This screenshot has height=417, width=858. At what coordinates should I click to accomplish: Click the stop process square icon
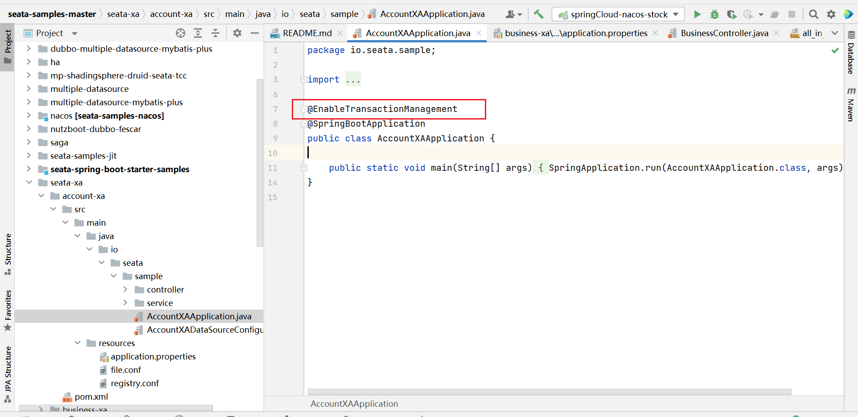792,14
